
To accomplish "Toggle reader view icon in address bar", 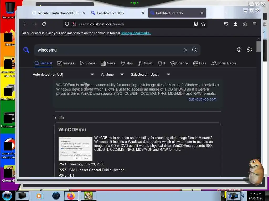I will point(196,24).
